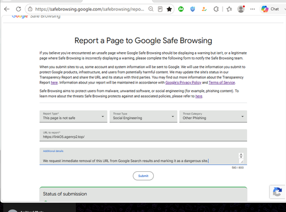Open the three-dot browser menu
The width and height of the screenshot is (286, 212).
252,9
